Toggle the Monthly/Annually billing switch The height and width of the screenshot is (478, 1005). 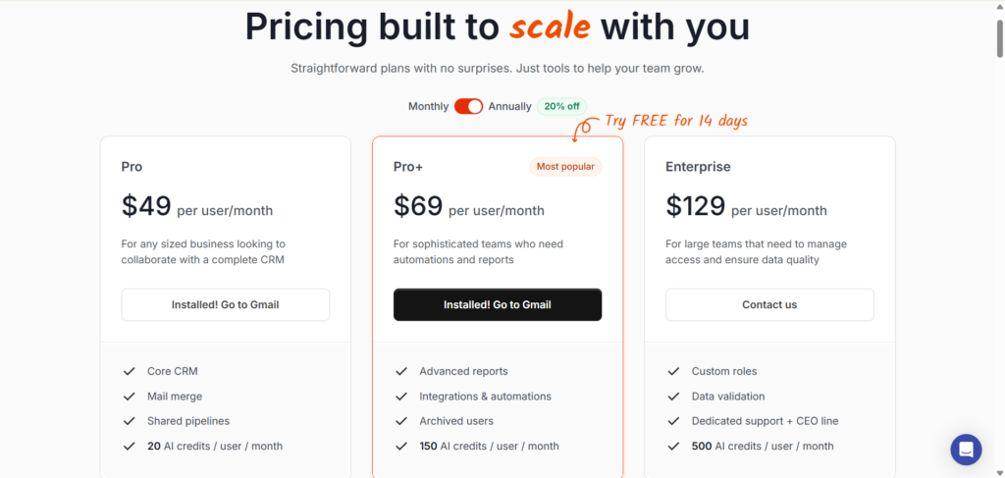click(468, 106)
